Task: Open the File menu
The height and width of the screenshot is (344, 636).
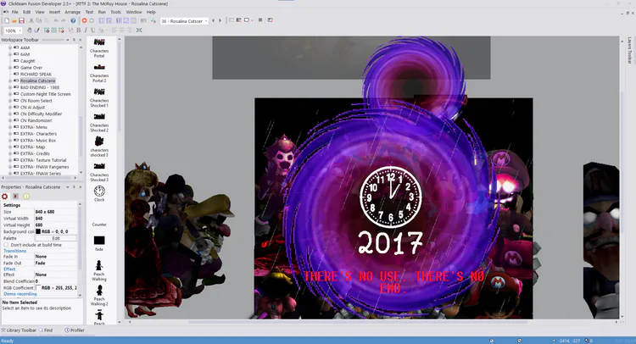Action: point(15,12)
